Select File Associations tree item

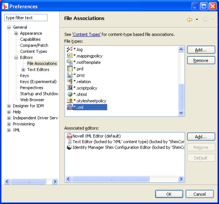[42, 63]
